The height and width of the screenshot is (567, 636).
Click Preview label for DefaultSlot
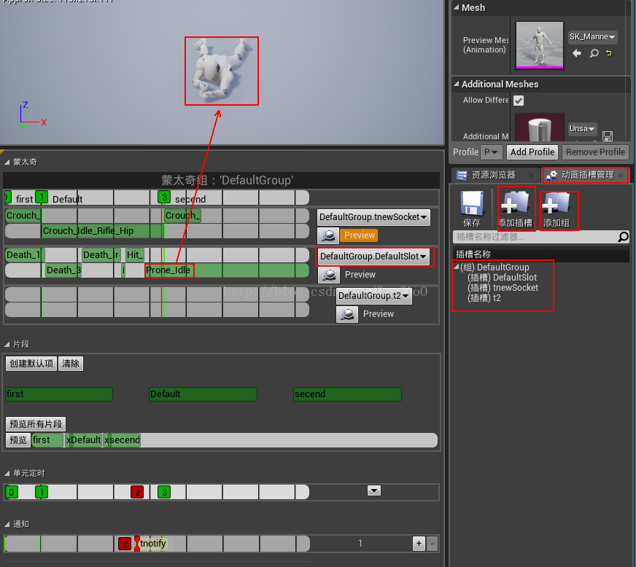pos(360,275)
